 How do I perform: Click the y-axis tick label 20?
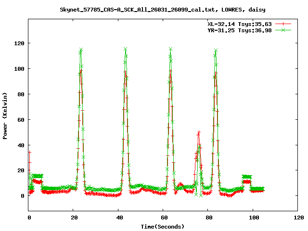[21, 170]
